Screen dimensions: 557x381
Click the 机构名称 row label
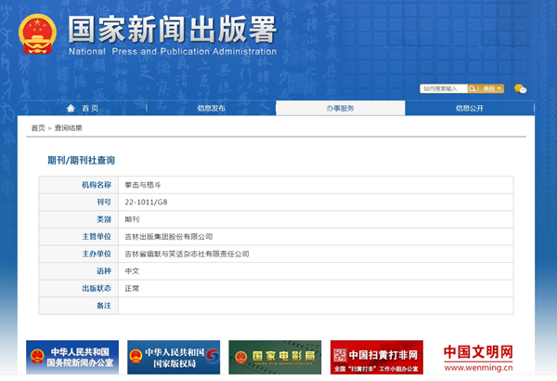(x=97, y=185)
